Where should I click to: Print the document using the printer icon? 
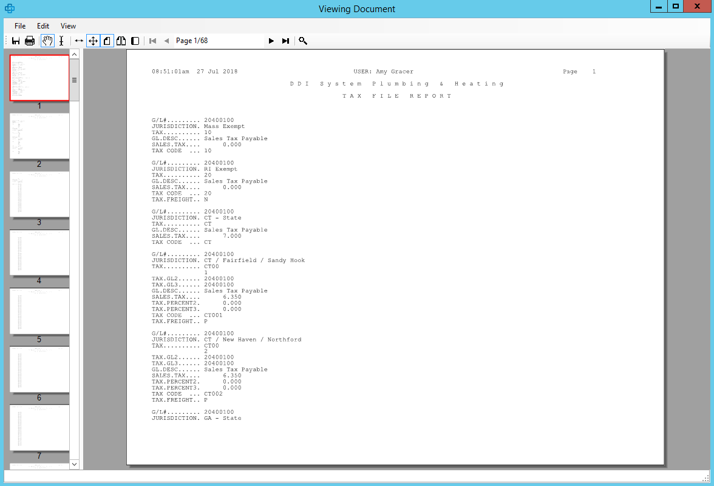(30, 41)
